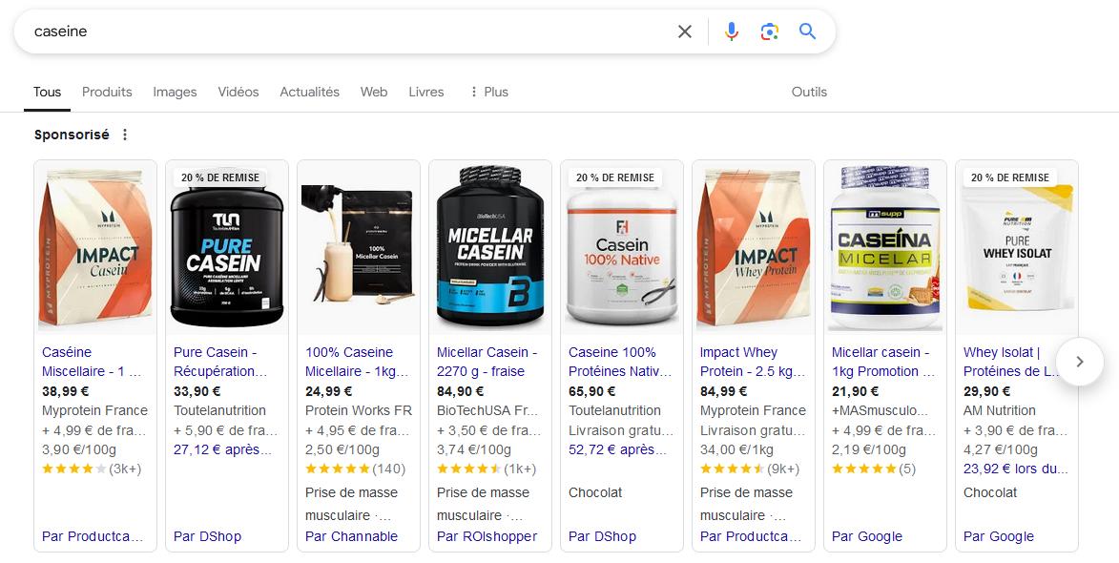
Task: Switch to the Produits tab
Action: coord(107,92)
